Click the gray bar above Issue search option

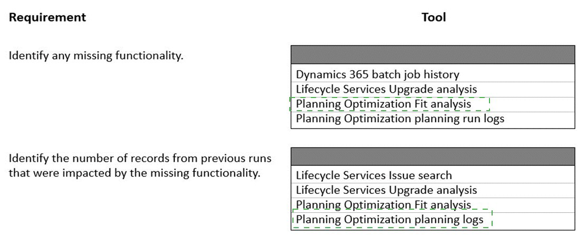point(432,156)
